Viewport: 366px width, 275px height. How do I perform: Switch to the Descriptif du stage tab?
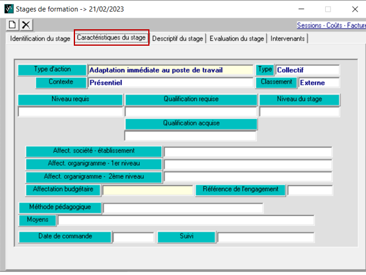coord(178,38)
